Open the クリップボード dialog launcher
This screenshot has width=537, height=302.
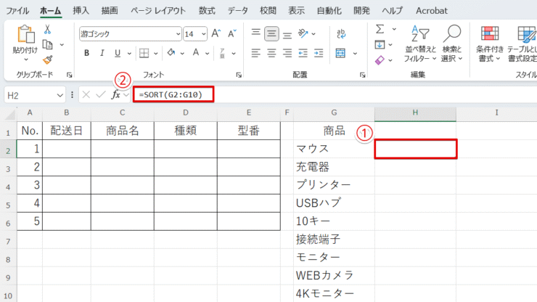click(70, 75)
